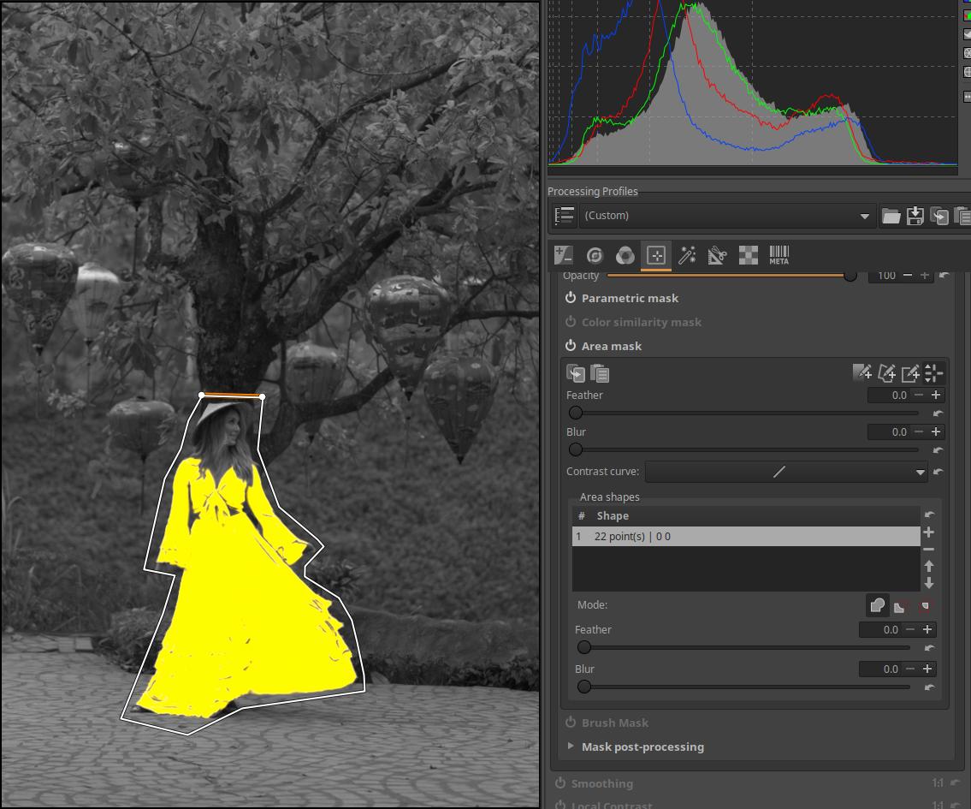The width and height of the screenshot is (971, 809).
Task: Increase area mask Feather with plus button
Action: 936,396
